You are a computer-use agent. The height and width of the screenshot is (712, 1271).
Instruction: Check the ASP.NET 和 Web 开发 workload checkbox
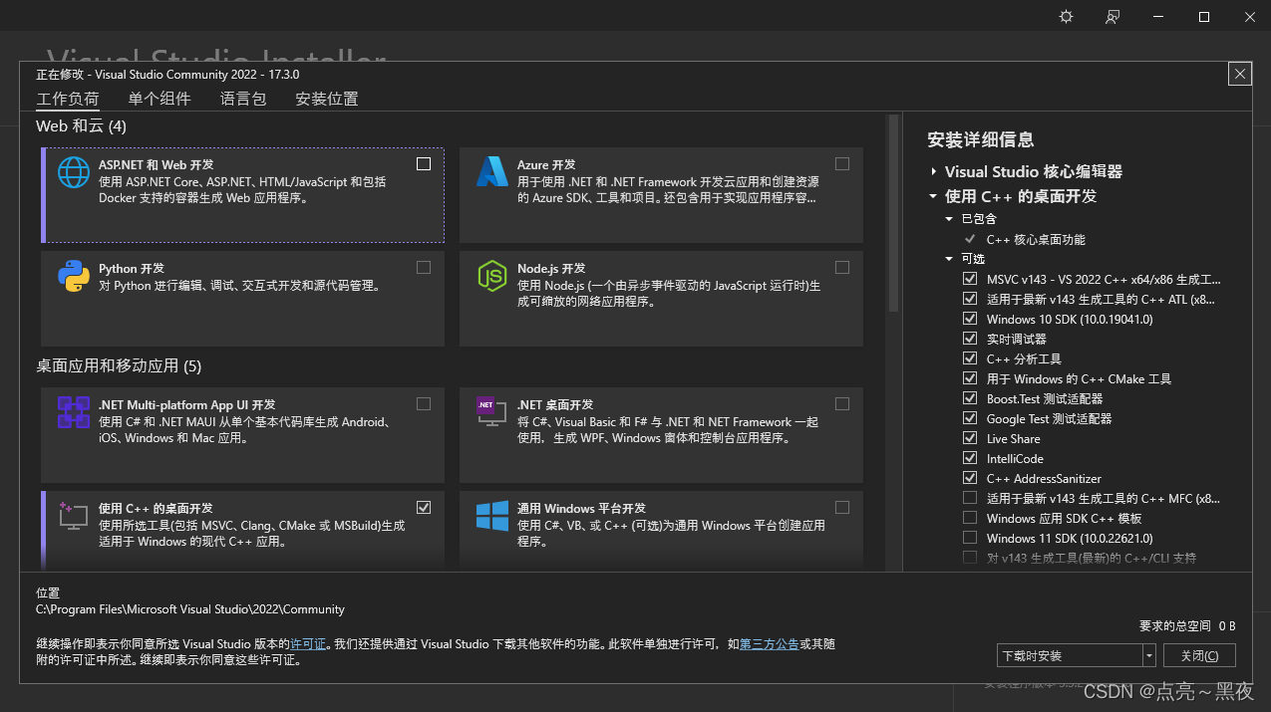[x=423, y=163]
